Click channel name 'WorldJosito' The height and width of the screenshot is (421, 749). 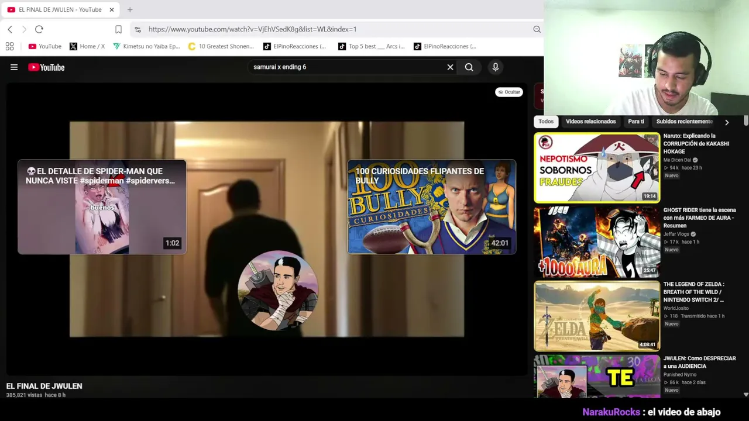(676, 308)
